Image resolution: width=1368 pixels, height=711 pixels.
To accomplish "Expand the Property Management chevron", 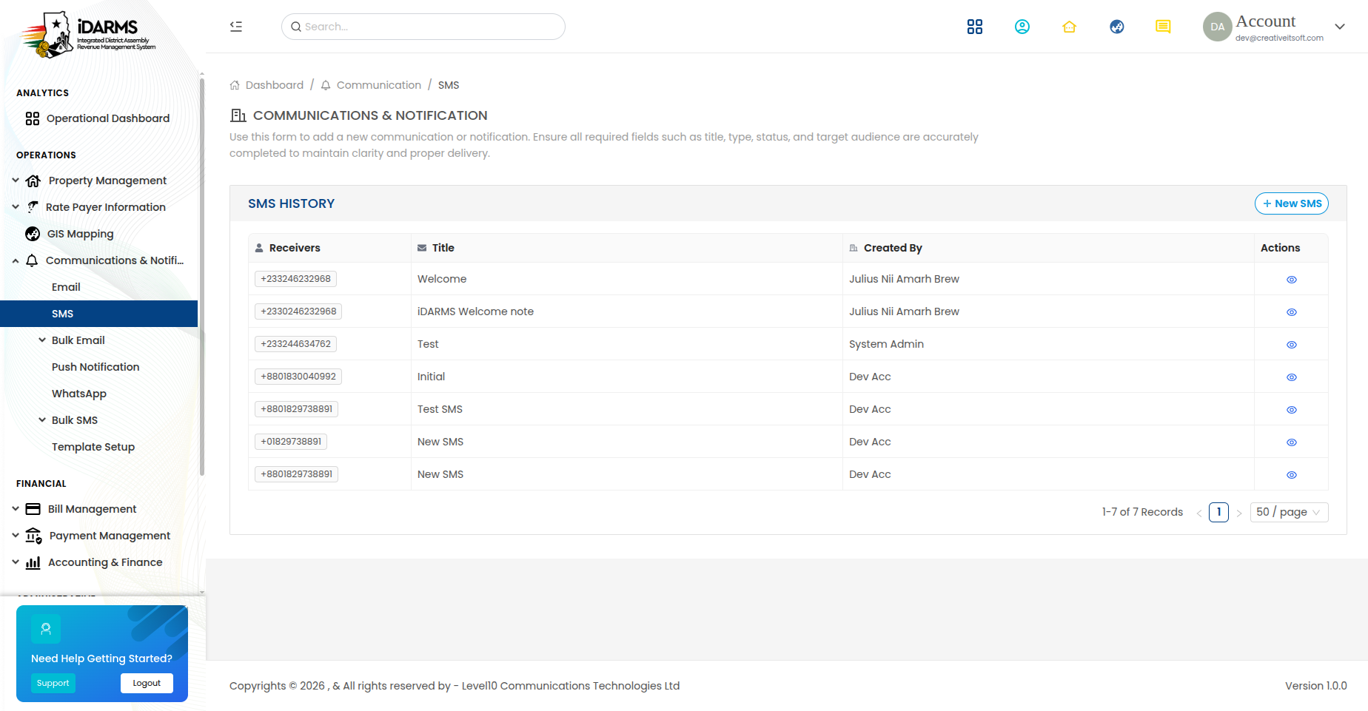I will coord(16,181).
